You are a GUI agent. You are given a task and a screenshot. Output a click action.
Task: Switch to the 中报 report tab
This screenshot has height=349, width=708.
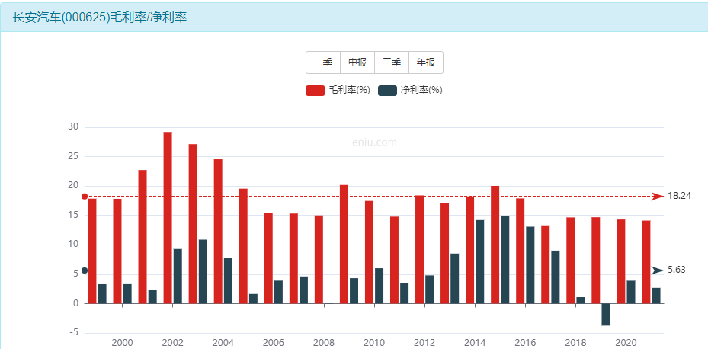pyautogui.click(x=357, y=62)
